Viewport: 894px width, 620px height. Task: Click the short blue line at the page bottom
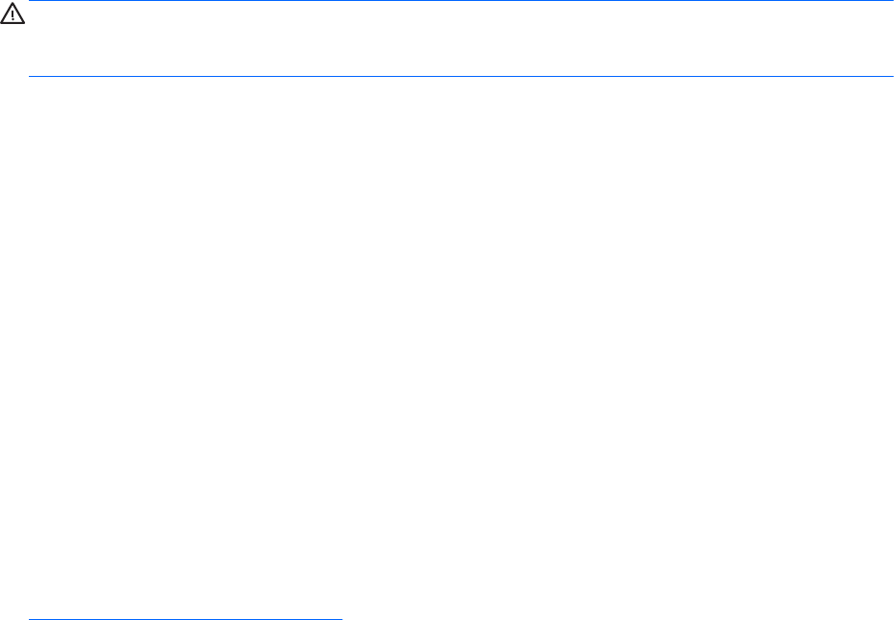coord(186,619)
